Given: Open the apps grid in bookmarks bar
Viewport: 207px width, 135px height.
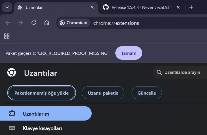Looking at the screenshot, I should 7,36.
